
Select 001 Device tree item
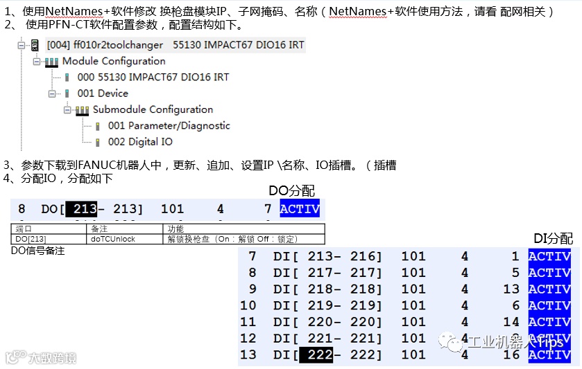(x=103, y=93)
